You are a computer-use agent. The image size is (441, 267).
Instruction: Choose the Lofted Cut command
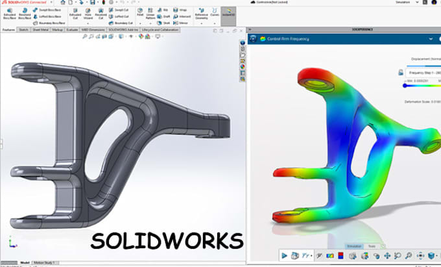(x=119, y=17)
